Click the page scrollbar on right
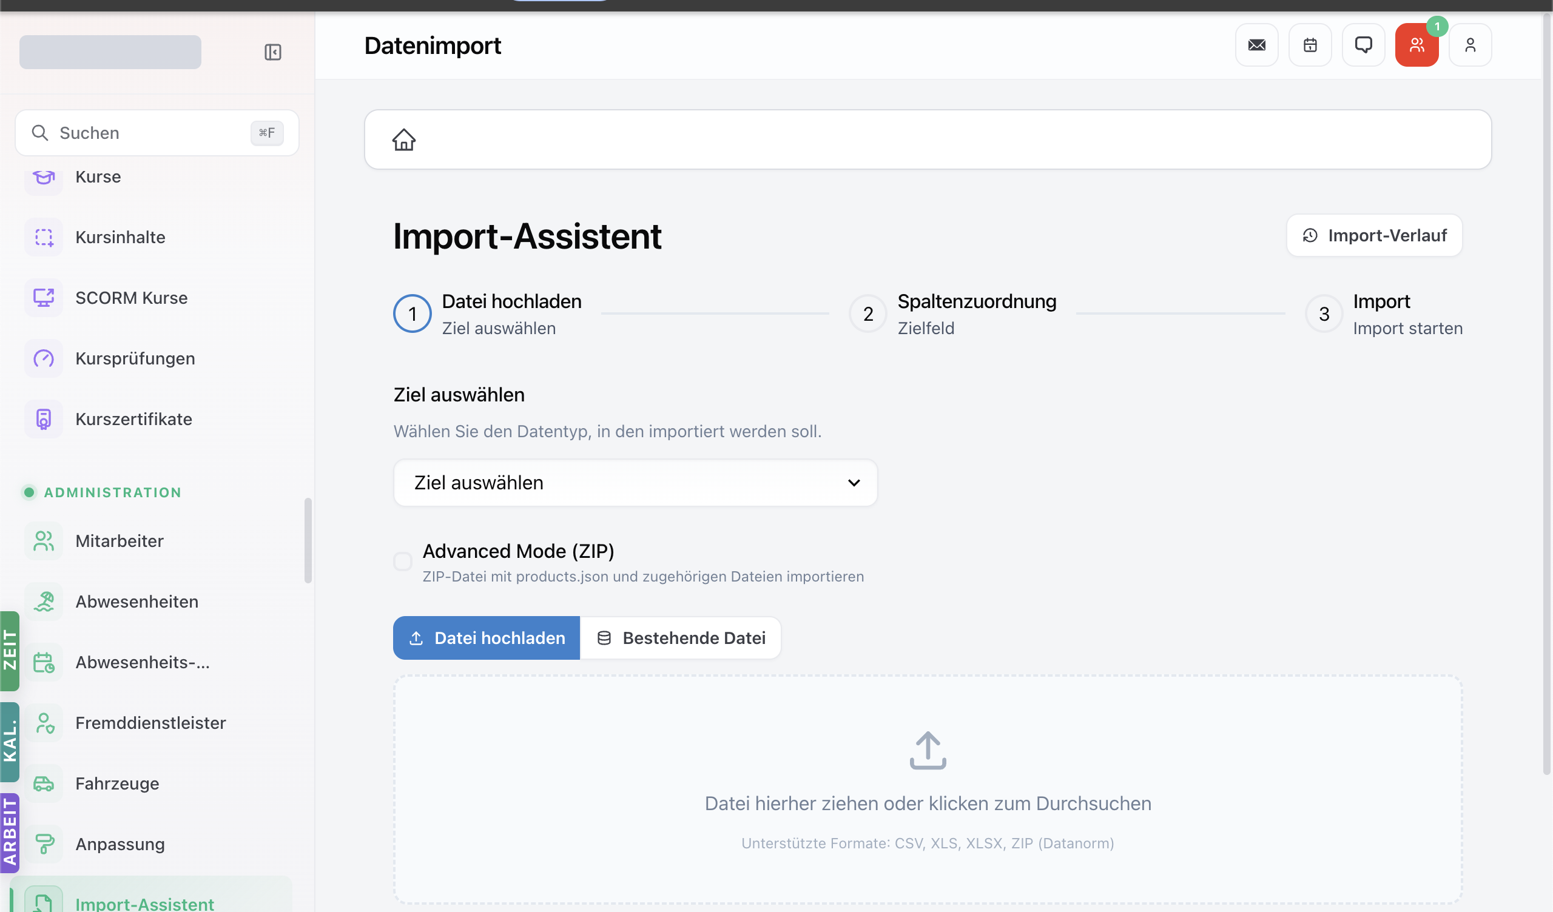The image size is (1553, 912). (x=1546, y=394)
